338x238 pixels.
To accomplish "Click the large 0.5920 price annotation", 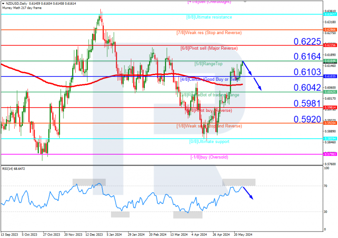I will point(307,119).
